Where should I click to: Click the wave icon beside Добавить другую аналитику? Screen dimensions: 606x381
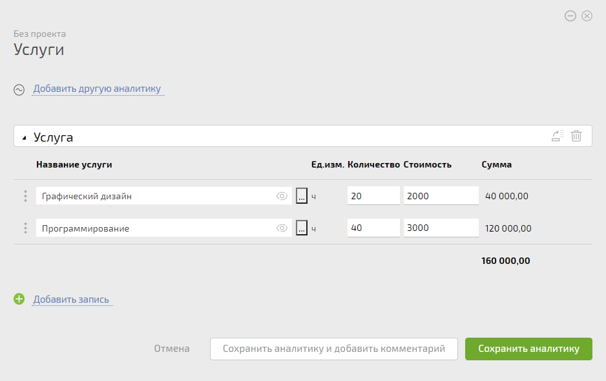tap(19, 90)
